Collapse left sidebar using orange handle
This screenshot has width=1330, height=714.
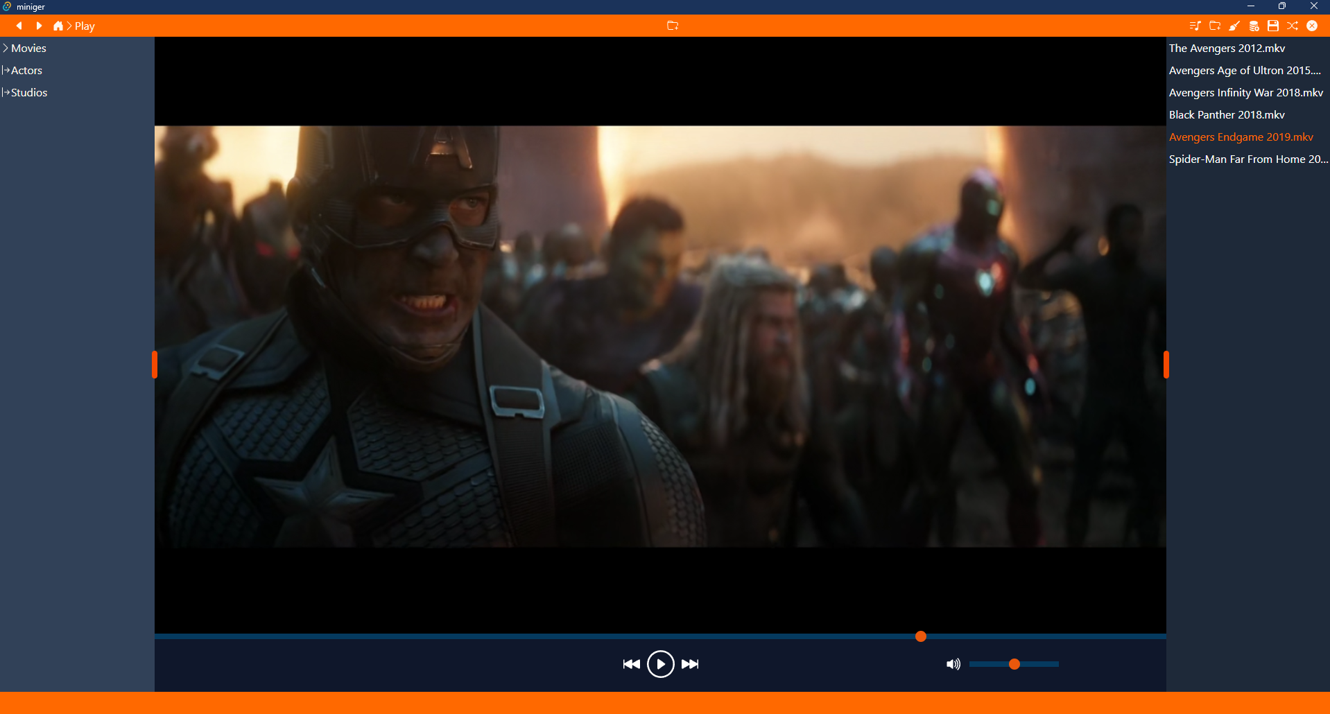click(x=155, y=365)
